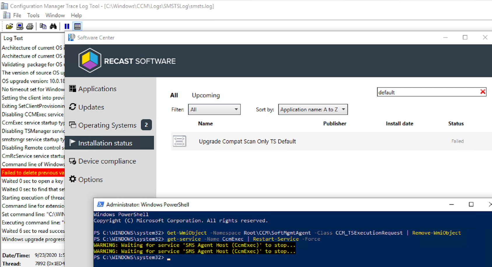Expand the Filter dropdown set to All
Image resolution: width=492 pixels, height=267 pixels.
214,110
